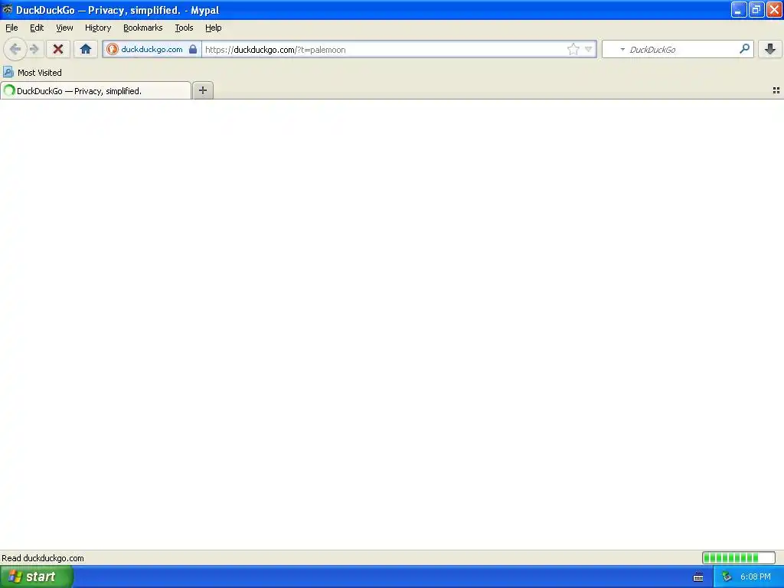Click the Mypal raccoon title bar icon

7,9
